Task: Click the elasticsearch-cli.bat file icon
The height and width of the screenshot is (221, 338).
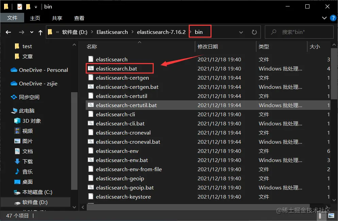Action: click(x=91, y=123)
